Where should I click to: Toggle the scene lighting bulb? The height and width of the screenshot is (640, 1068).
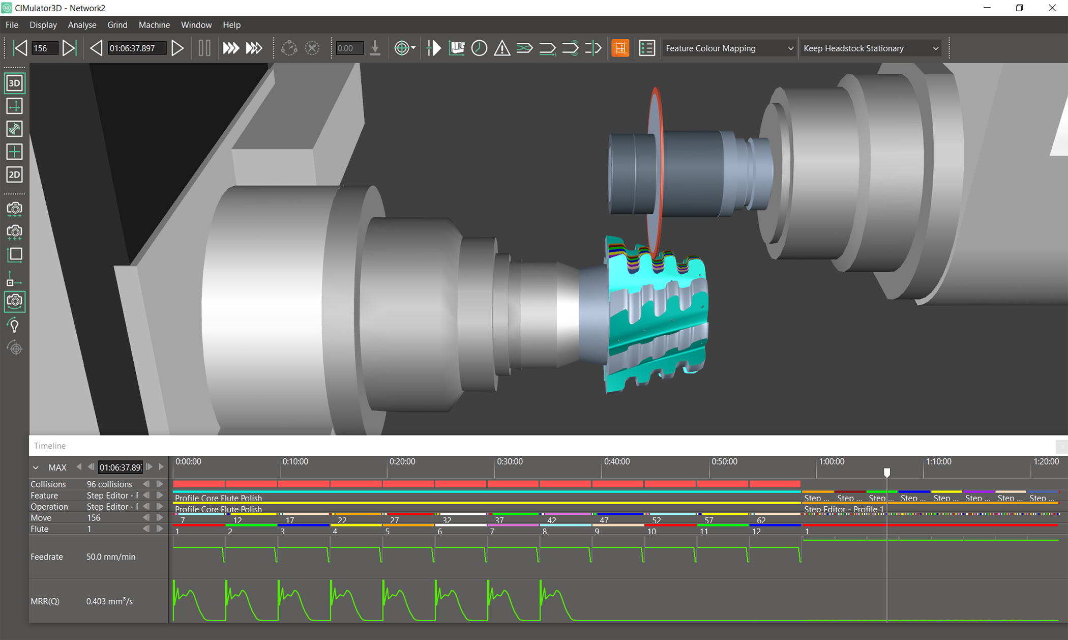(x=14, y=324)
